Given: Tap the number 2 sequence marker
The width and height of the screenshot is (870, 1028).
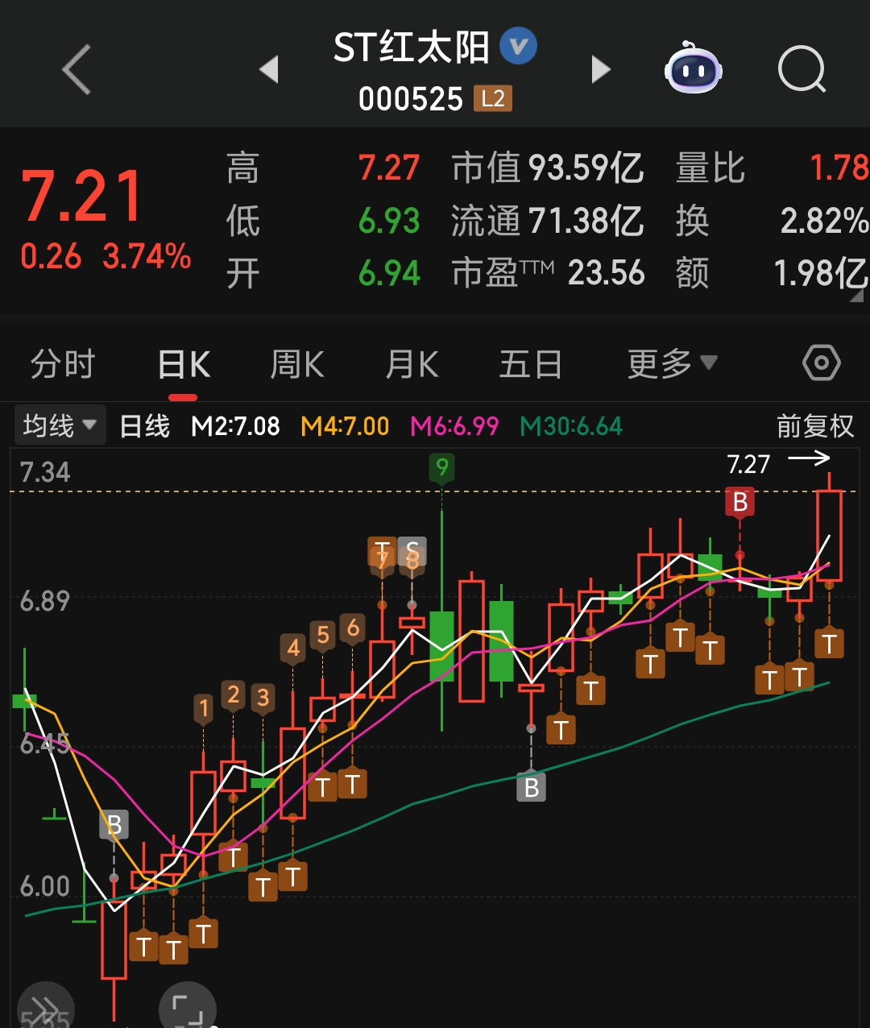Looking at the screenshot, I should pyautogui.click(x=234, y=695).
